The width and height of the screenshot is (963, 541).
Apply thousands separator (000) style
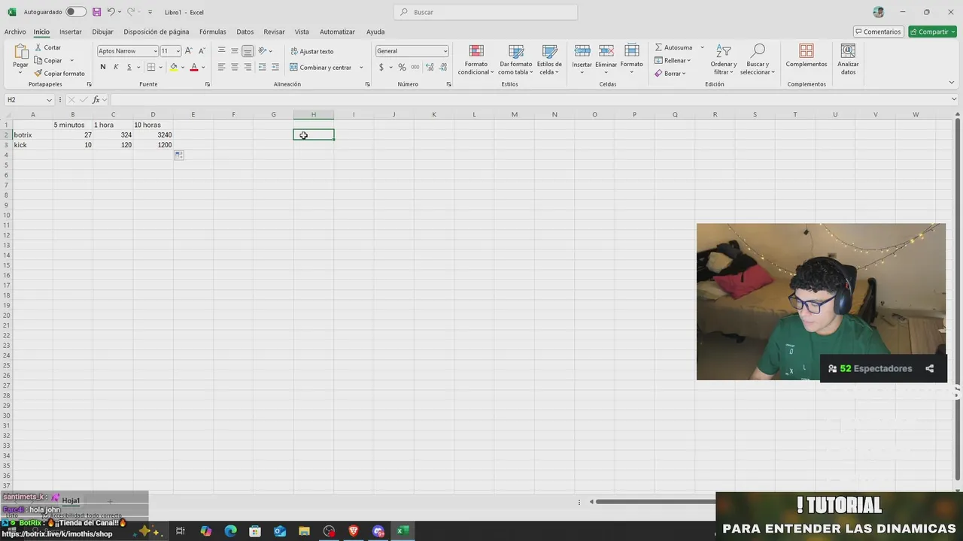[415, 67]
